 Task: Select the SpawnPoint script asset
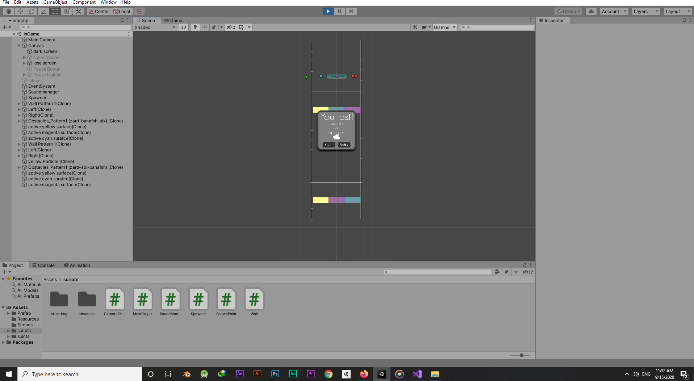point(226,302)
